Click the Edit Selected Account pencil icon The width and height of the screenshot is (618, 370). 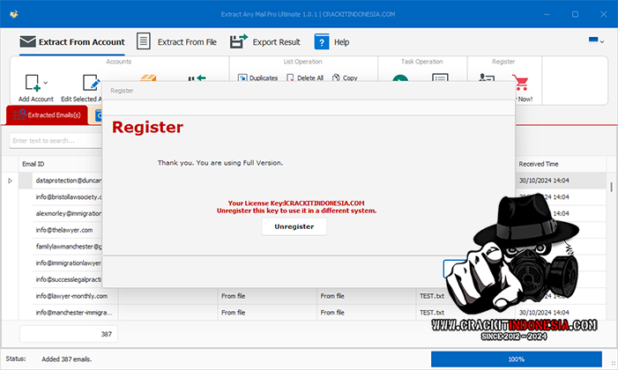tap(91, 83)
